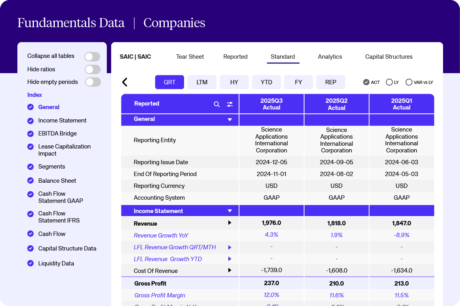Click the check icon beside Liquidity Data
Image resolution: width=460 pixels, height=306 pixels.
click(30, 263)
